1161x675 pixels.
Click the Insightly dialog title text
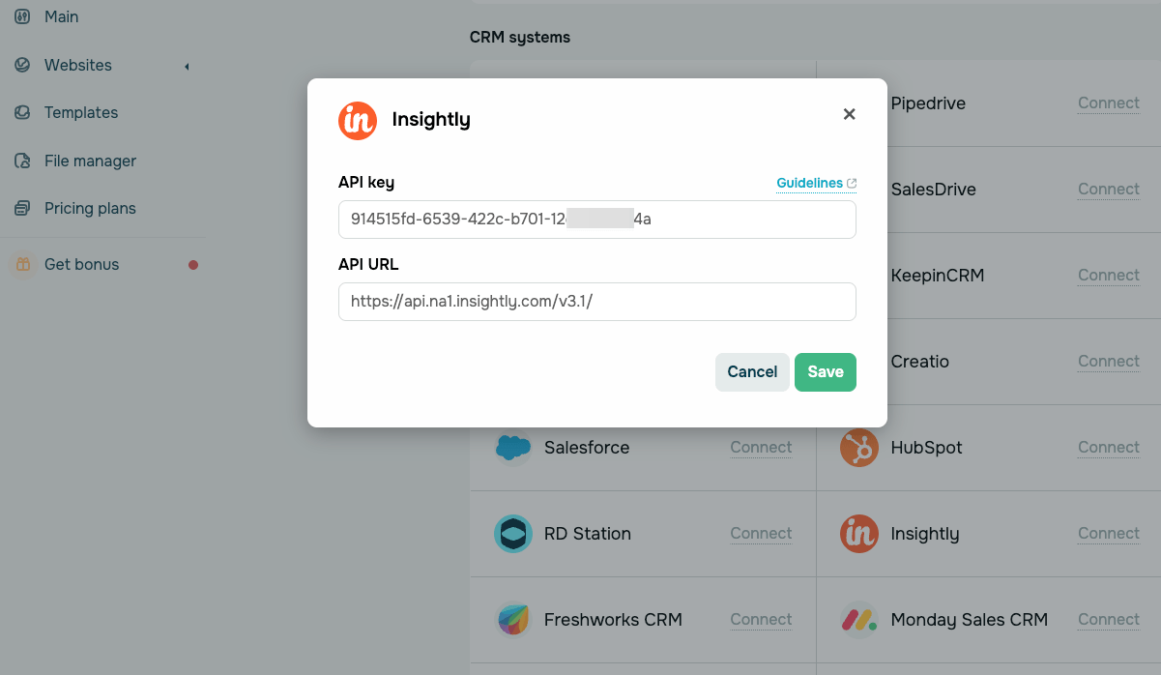tap(431, 120)
